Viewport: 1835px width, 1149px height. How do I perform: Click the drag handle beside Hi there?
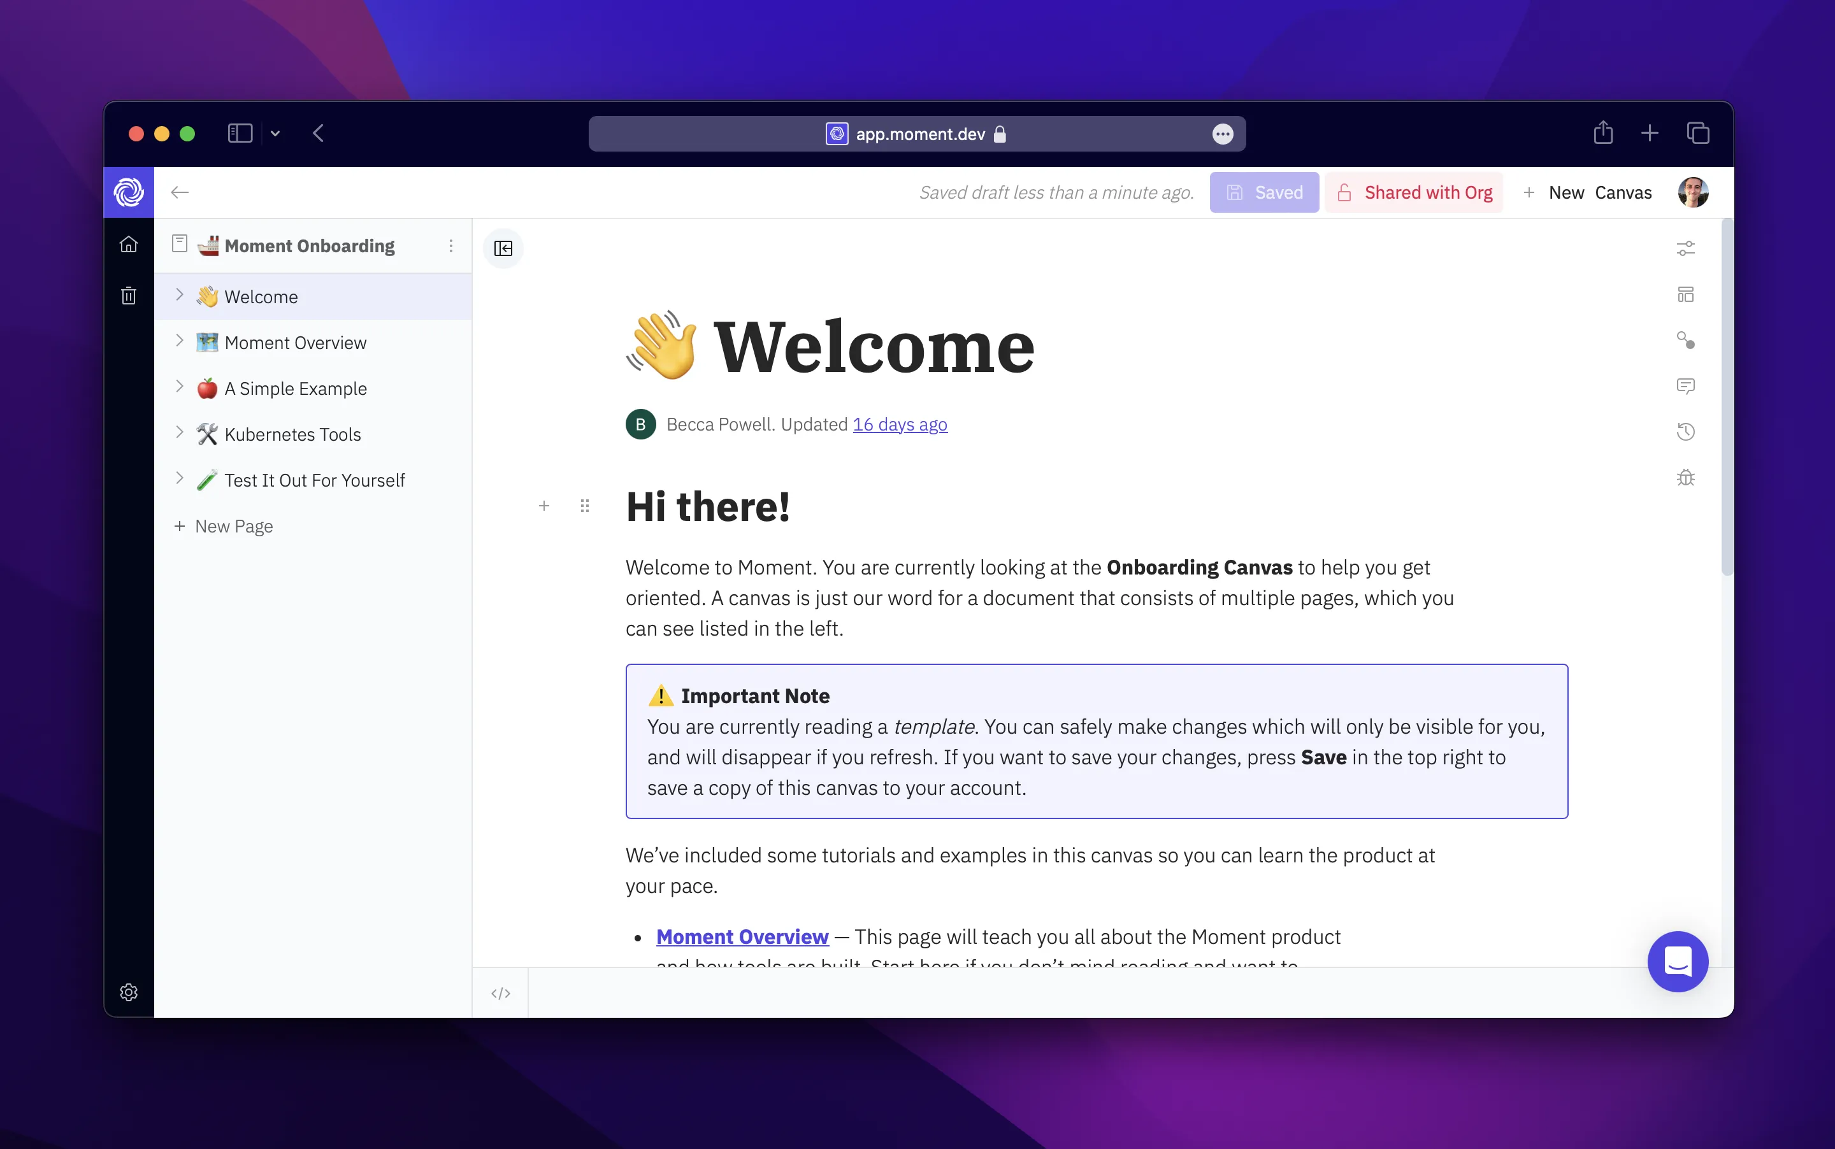point(584,506)
